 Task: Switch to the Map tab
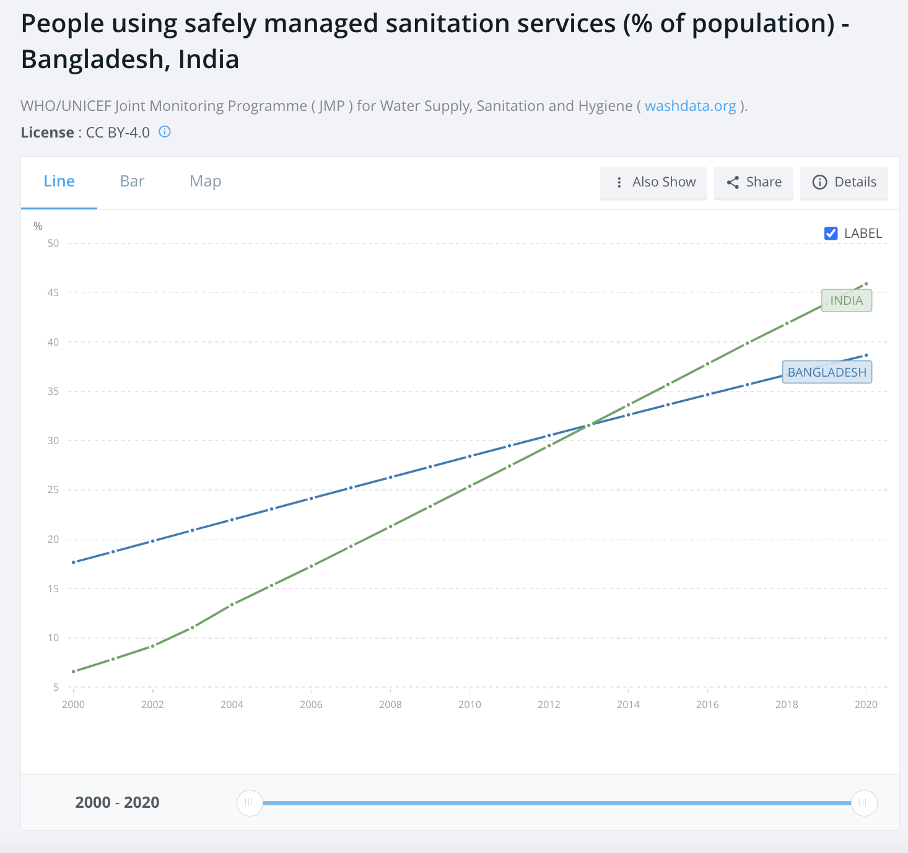coord(205,182)
